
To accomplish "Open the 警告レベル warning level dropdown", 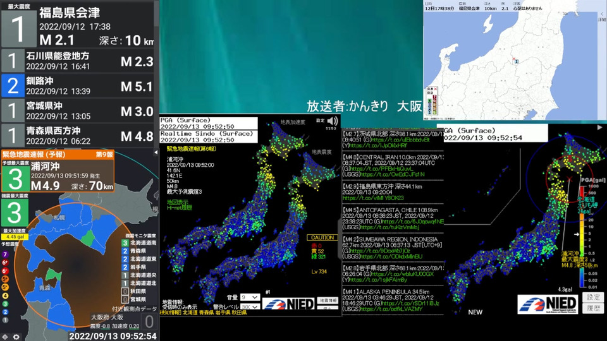I will tap(250, 307).
